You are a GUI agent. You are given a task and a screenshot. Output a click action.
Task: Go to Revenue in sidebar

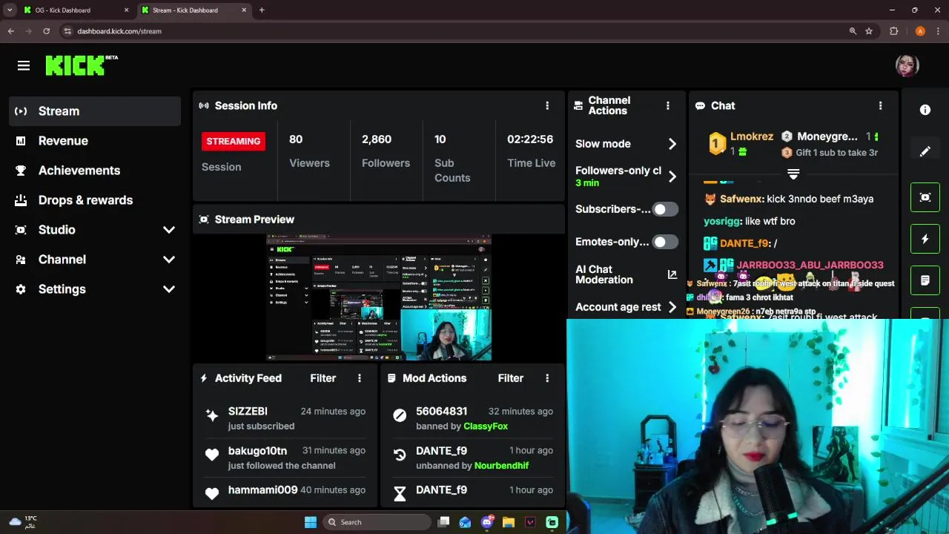pos(95,141)
